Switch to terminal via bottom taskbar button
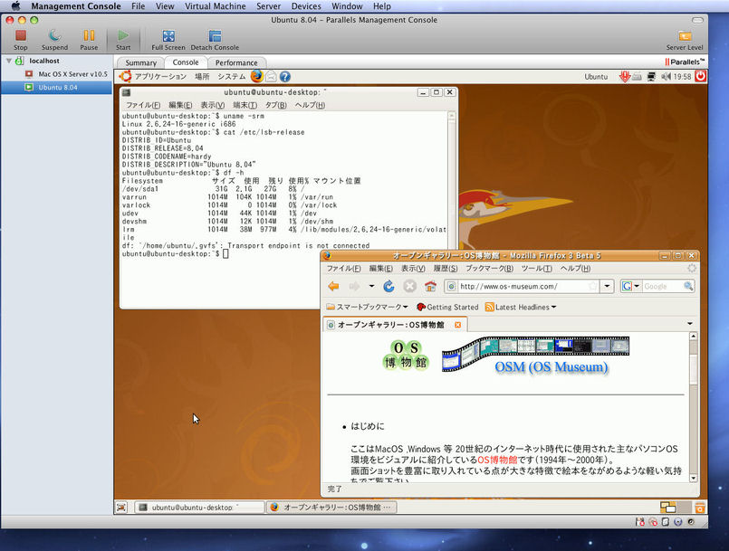Image resolution: width=729 pixels, height=551 pixels. click(199, 508)
